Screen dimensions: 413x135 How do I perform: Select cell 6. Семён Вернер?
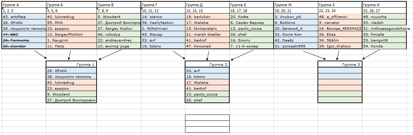[252, 22]
